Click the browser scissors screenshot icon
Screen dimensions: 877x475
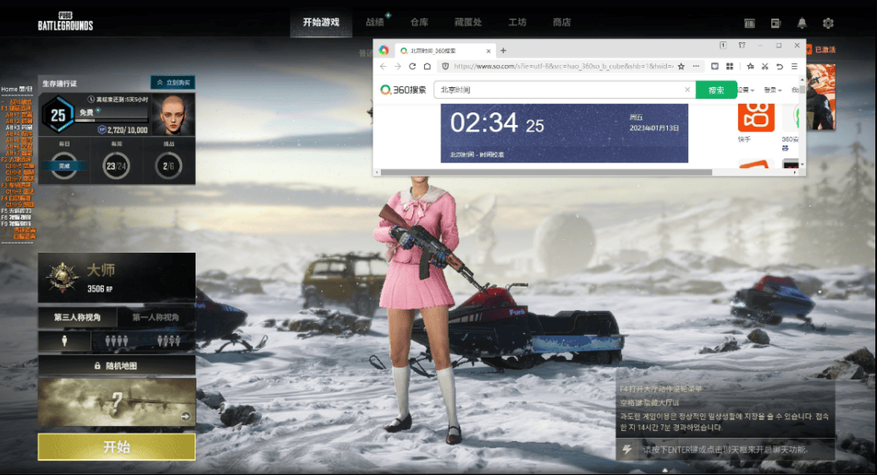point(764,66)
